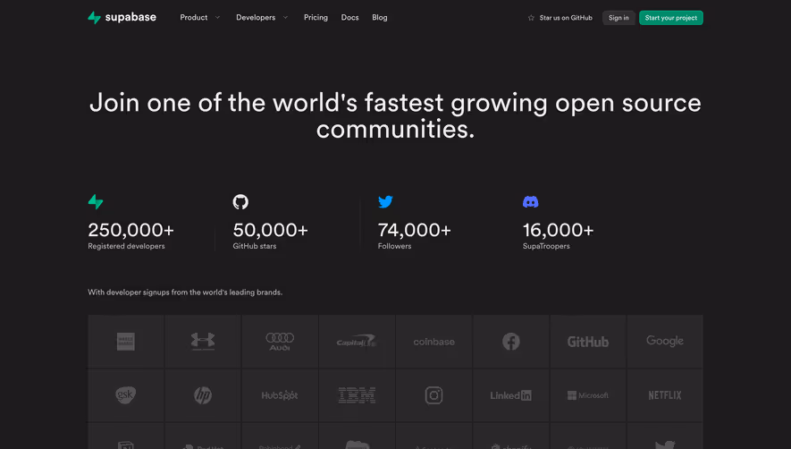Click Star us on GitHub link
This screenshot has height=449, width=791.
point(560,18)
